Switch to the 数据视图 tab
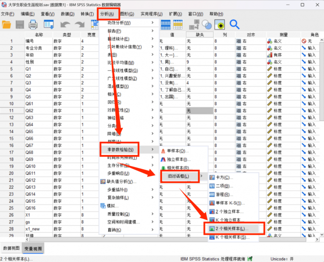The image size is (324, 262). pyautogui.click(x=11, y=248)
